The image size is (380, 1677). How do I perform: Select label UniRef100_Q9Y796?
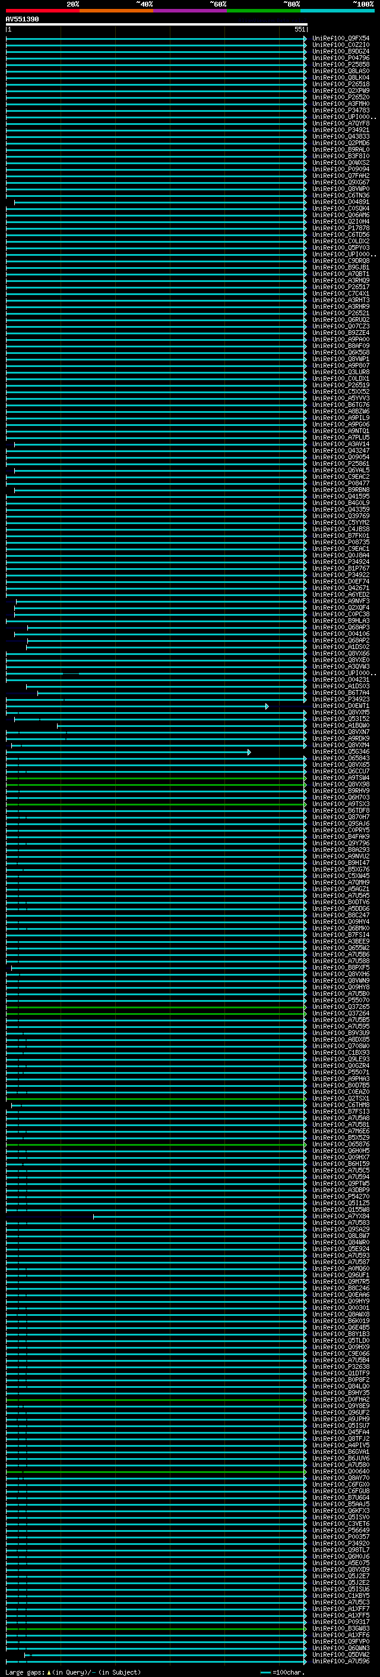(340, 843)
